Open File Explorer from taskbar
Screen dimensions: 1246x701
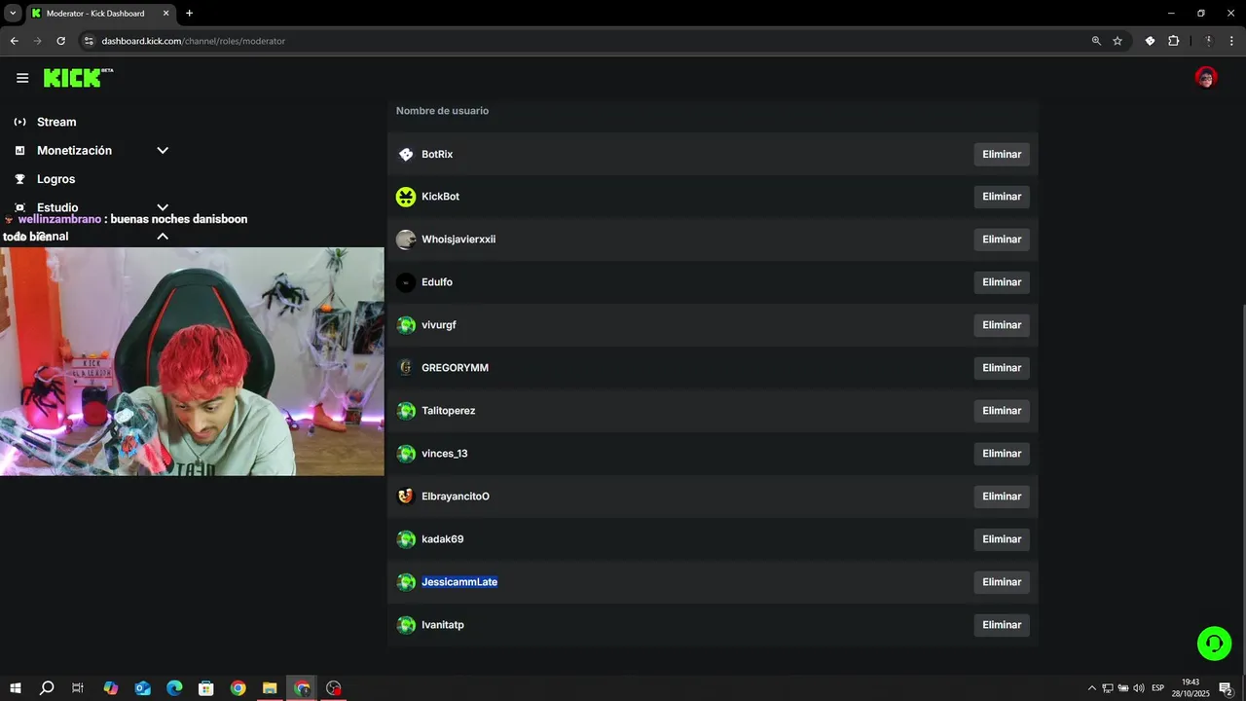tap(270, 688)
